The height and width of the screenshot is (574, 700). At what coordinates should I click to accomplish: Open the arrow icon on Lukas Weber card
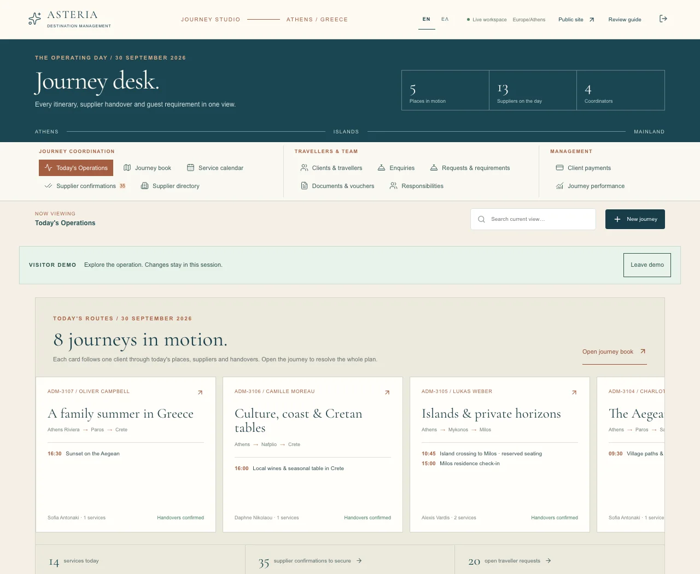point(574,393)
